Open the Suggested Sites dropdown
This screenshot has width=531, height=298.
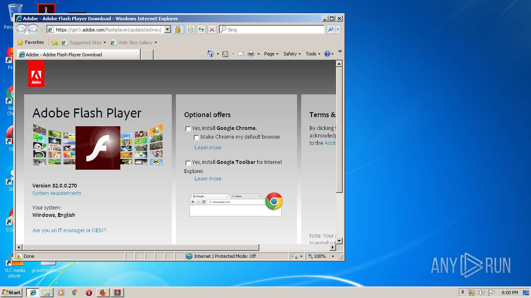click(105, 43)
